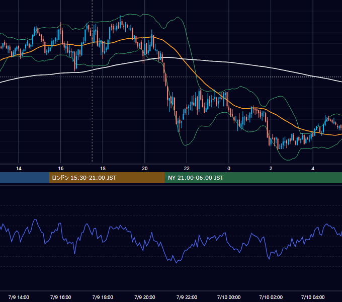342x302 pixels.
Task: Click the 7/10 00:00 time label
Action: click(x=229, y=297)
